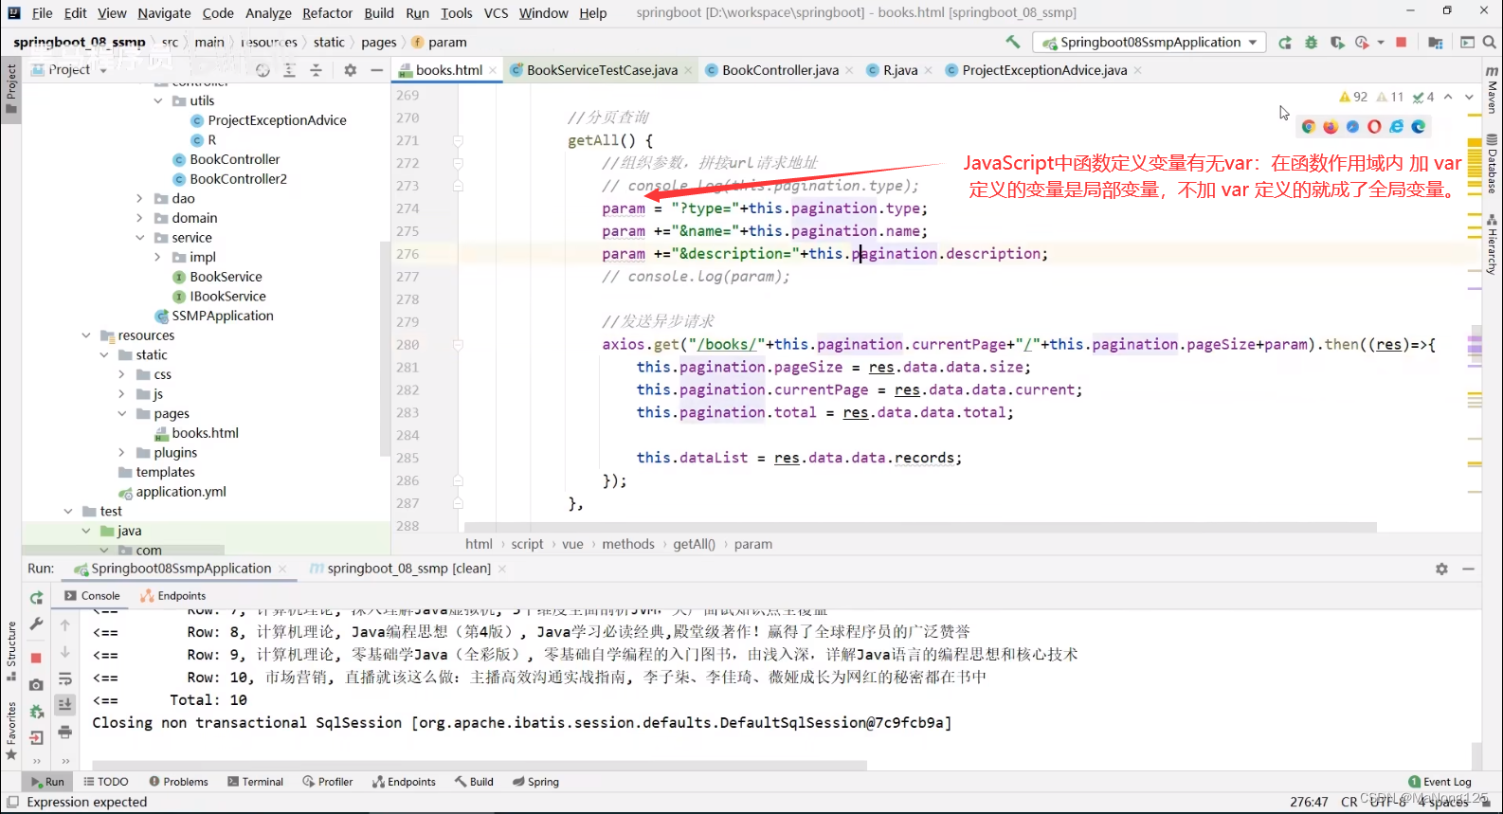
Task: Expand the dao package
Action: 140,198
